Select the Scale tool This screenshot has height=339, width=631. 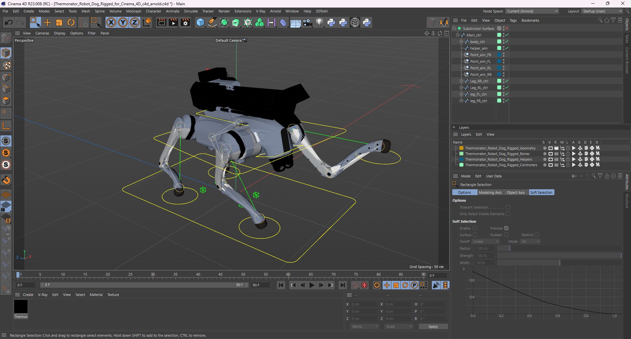[59, 22]
